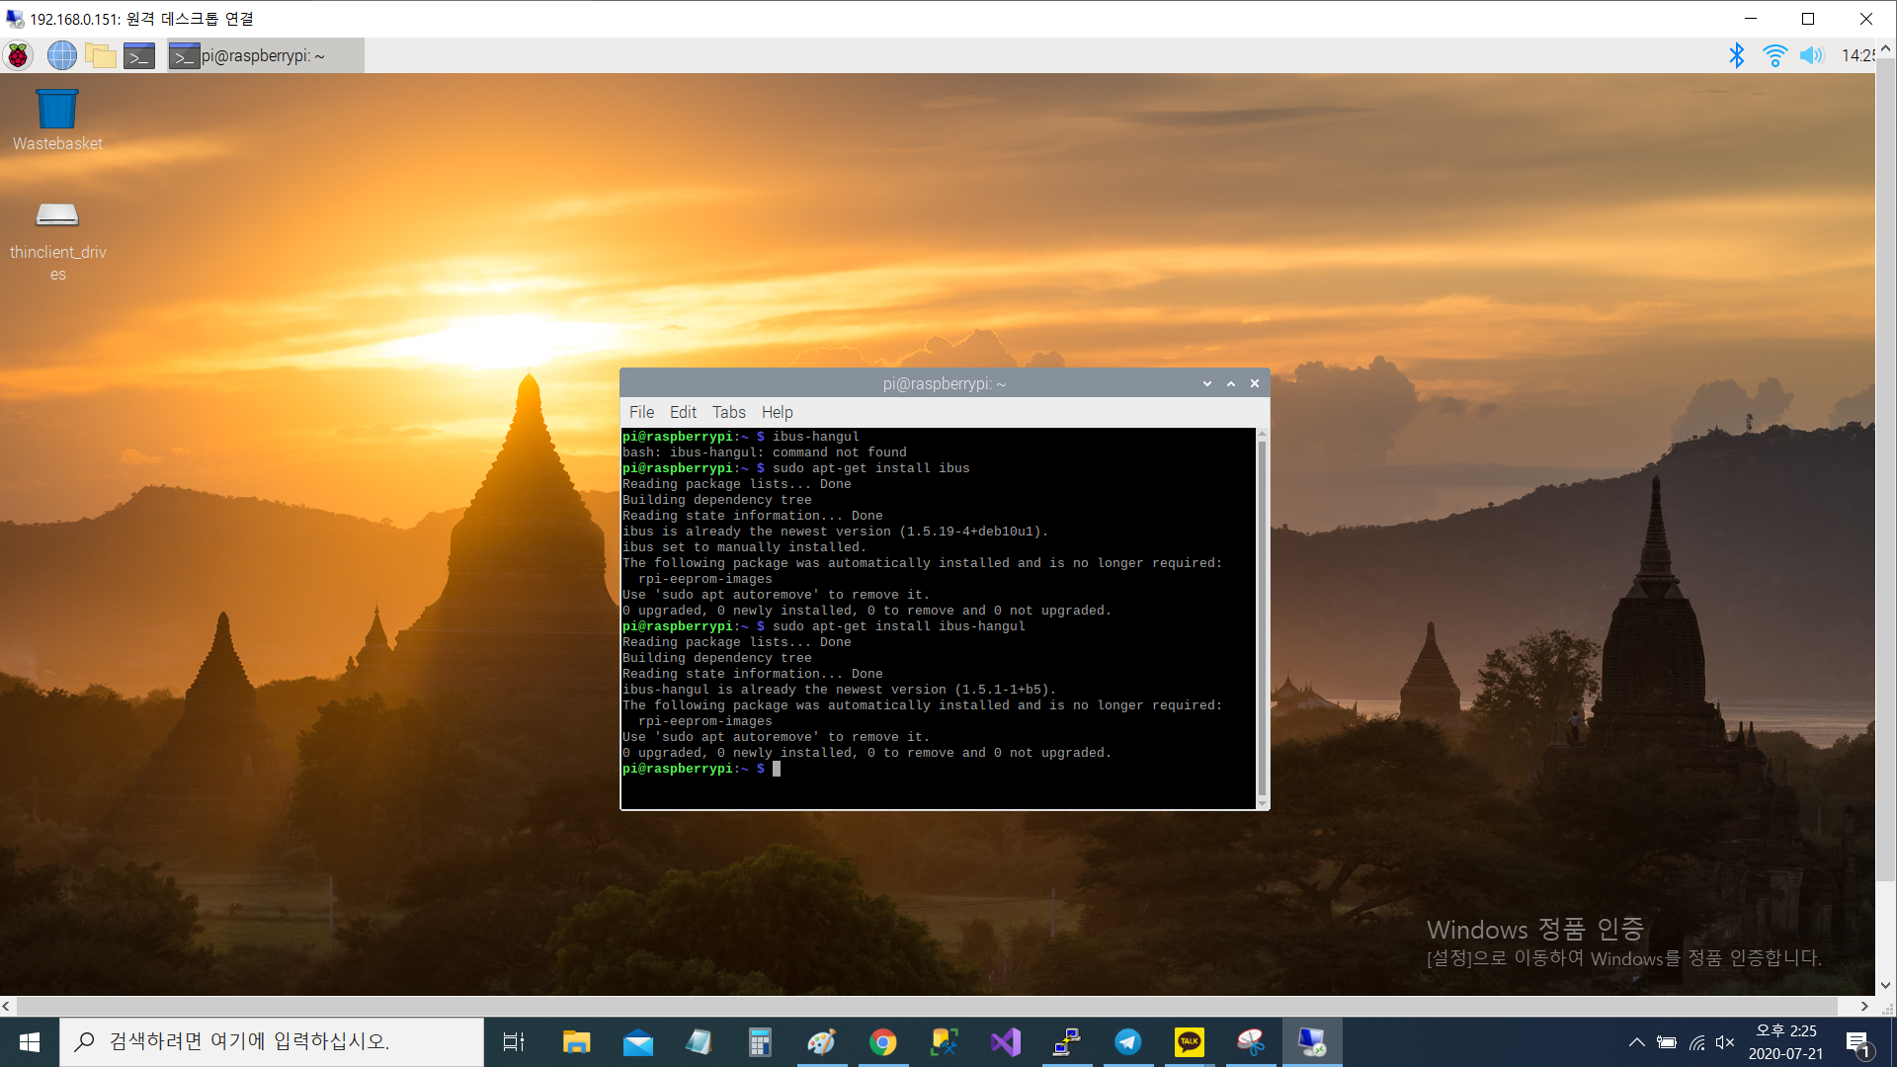Viewport: 1897px width, 1067px height.
Task: Open the Raspberry Pi main menu
Action: click(x=18, y=55)
